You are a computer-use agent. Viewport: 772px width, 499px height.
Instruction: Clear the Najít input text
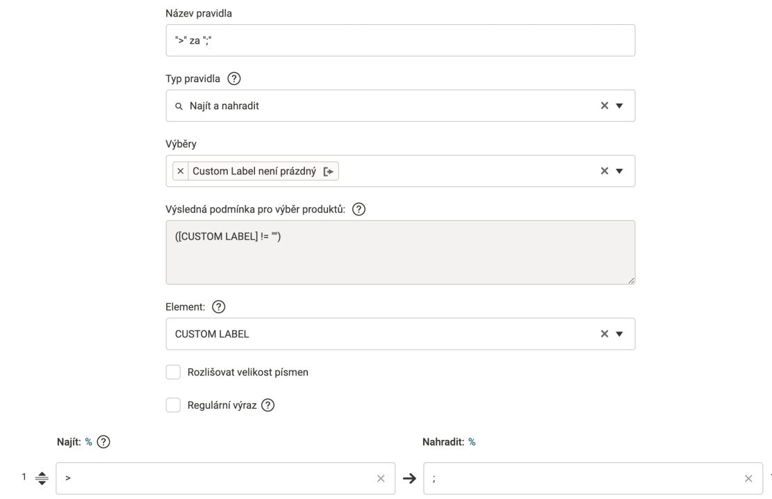click(x=381, y=478)
